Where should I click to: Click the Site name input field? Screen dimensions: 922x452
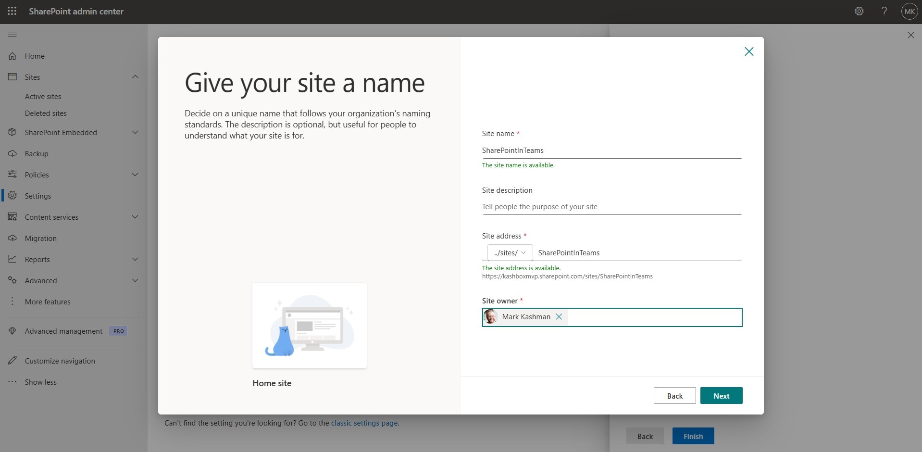pyautogui.click(x=611, y=151)
